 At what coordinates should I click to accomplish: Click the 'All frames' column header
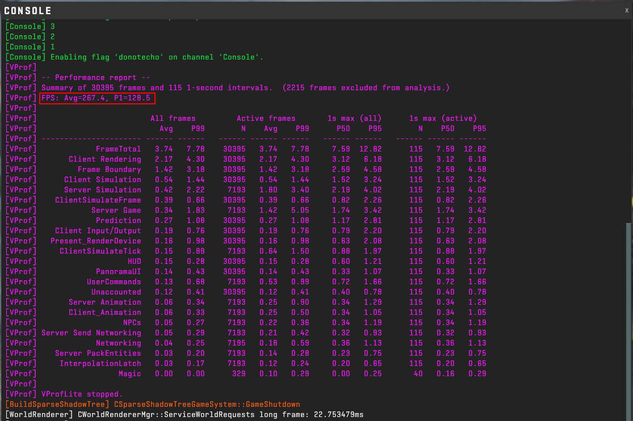[173, 119]
